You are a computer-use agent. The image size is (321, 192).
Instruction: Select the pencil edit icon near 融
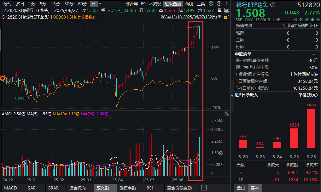point(306,20)
